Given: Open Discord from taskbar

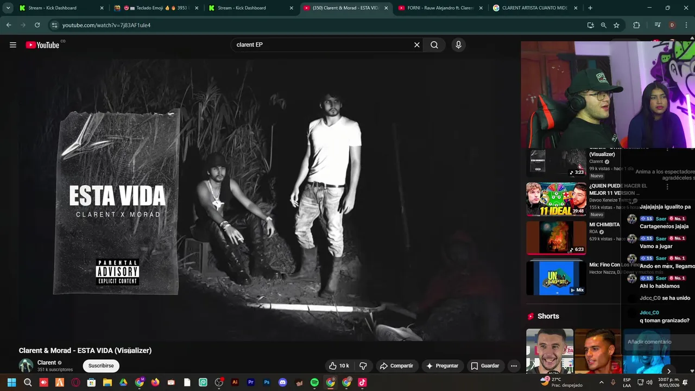Looking at the screenshot, I should tap(282, 382).
